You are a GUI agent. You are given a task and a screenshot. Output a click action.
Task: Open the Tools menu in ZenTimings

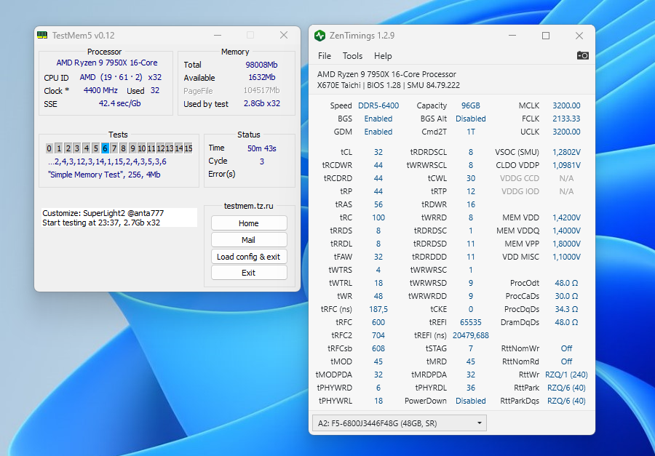click(x=352, y=56)
